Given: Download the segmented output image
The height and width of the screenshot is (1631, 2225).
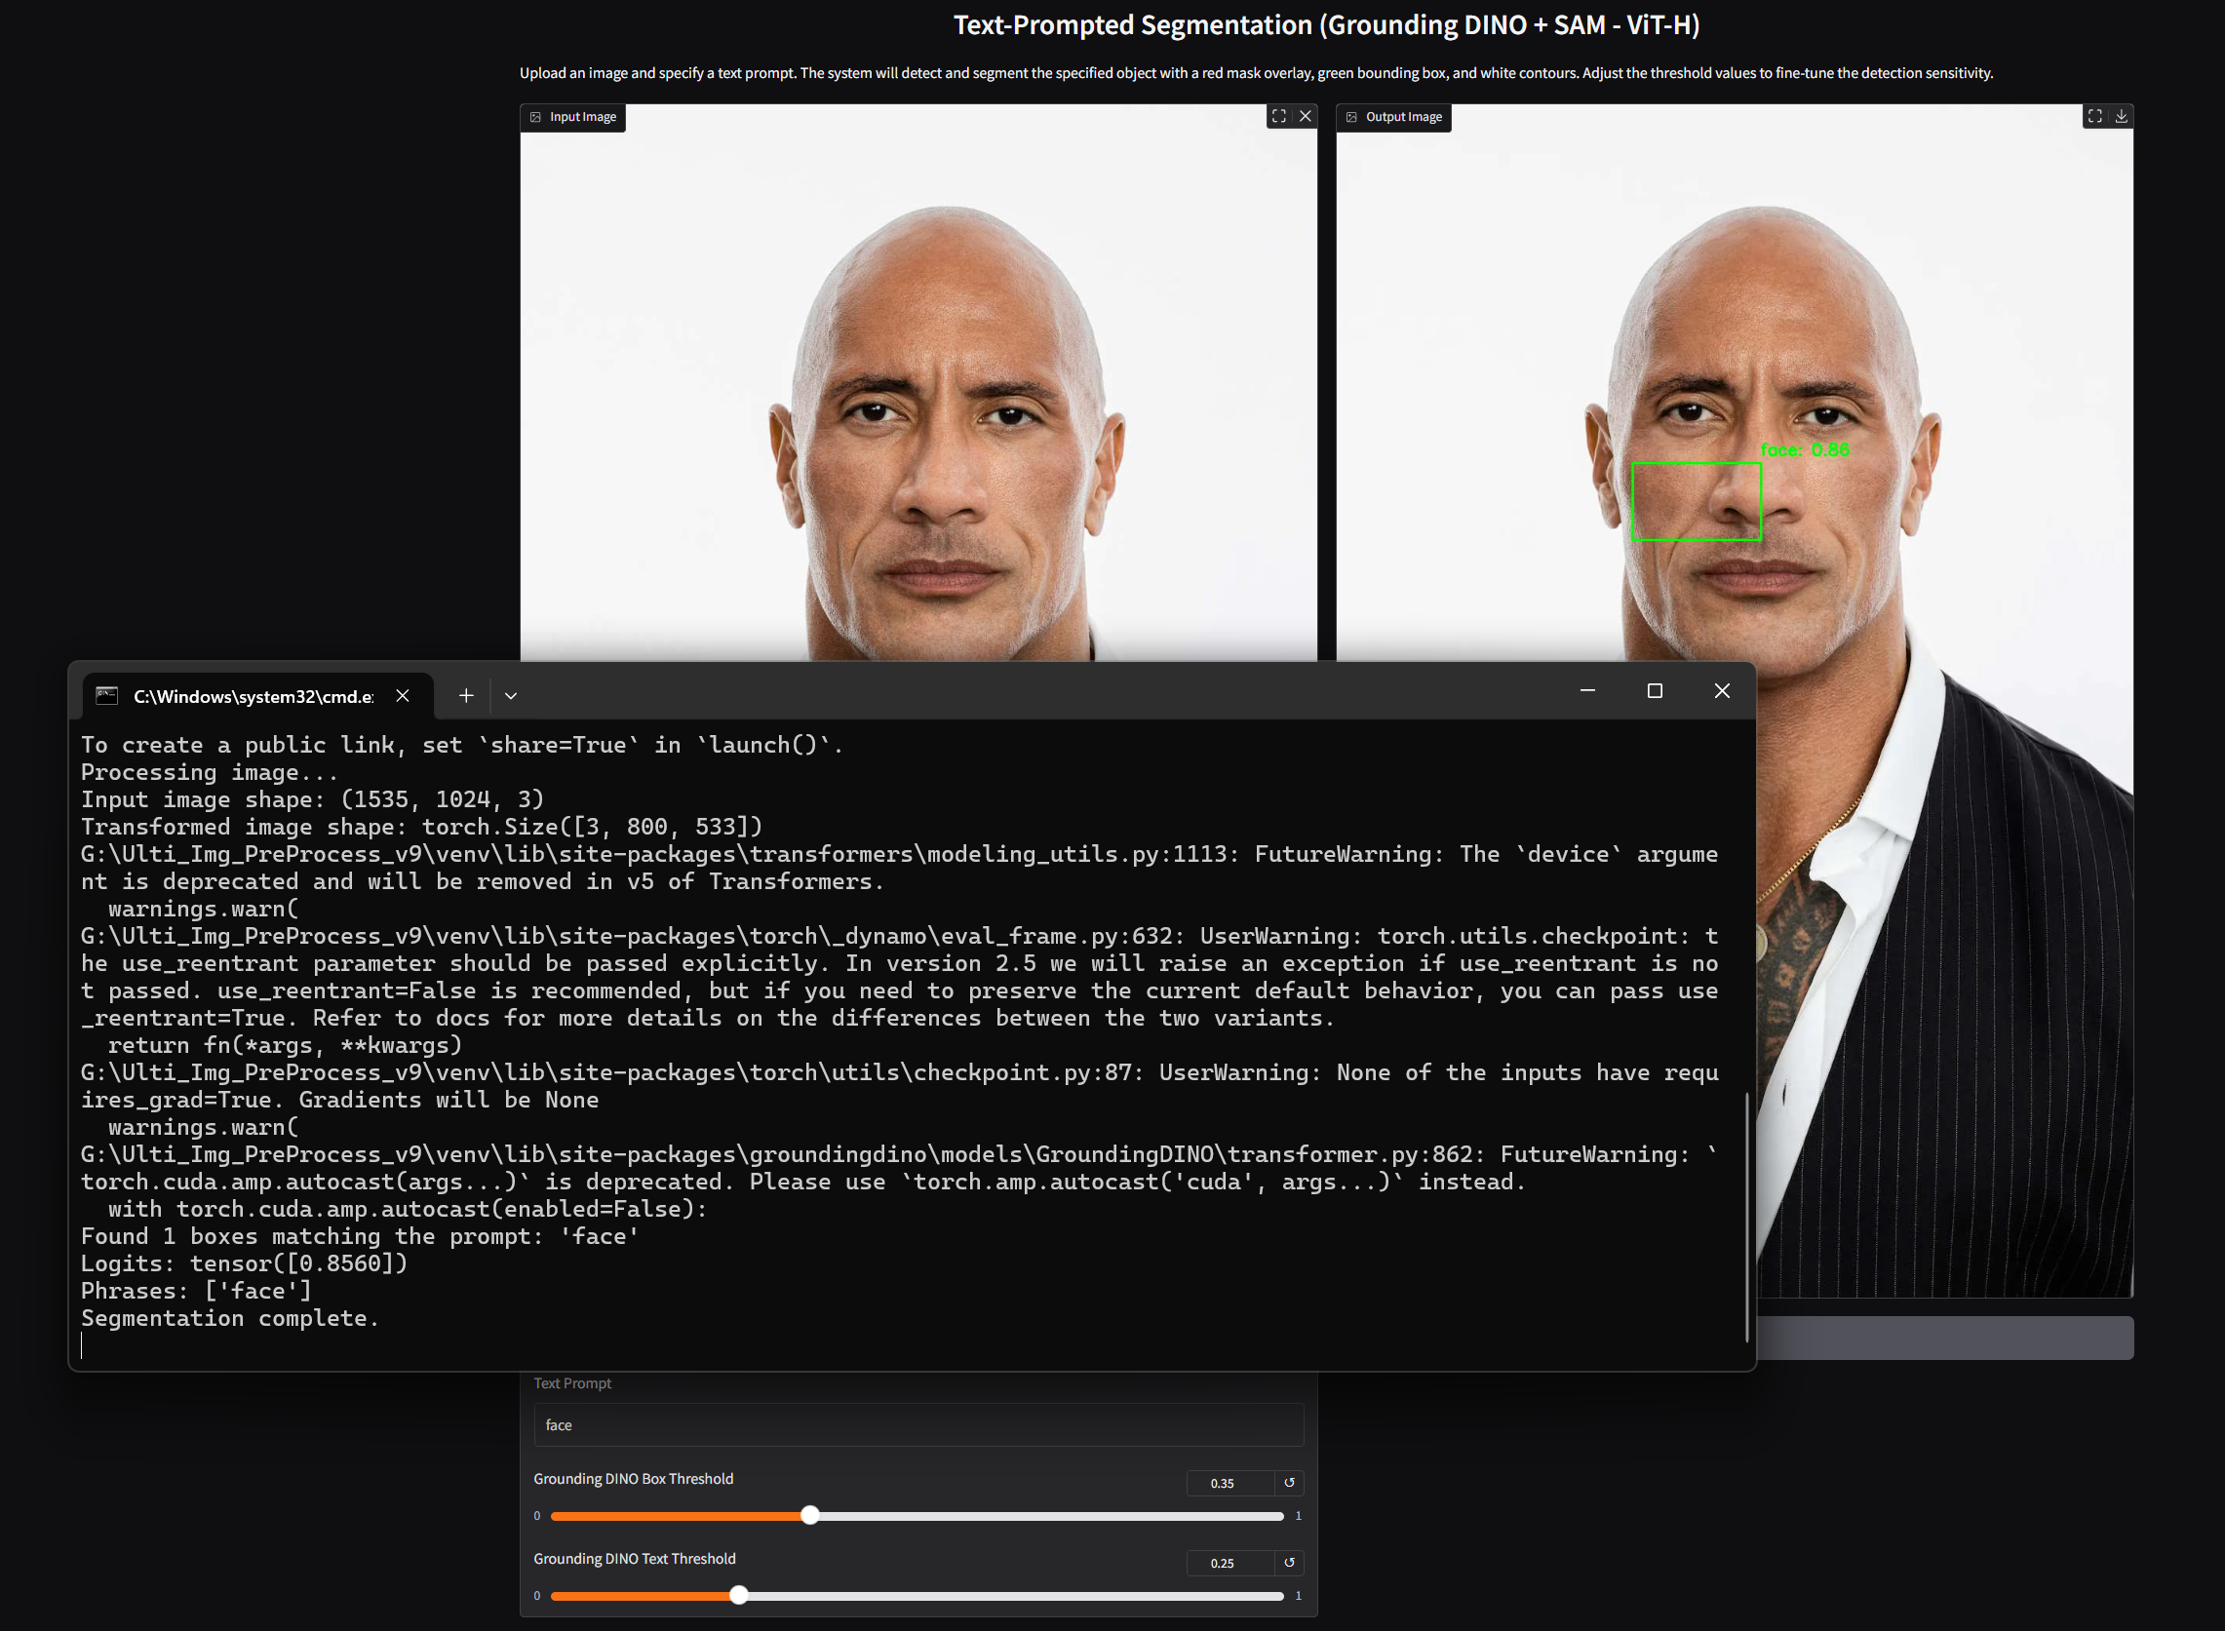Looking at the screenshot, I should tap(2121, 117).
